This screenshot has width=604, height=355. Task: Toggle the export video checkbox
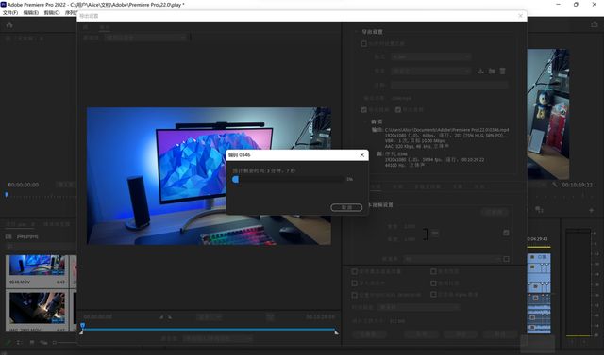(363, 110)
